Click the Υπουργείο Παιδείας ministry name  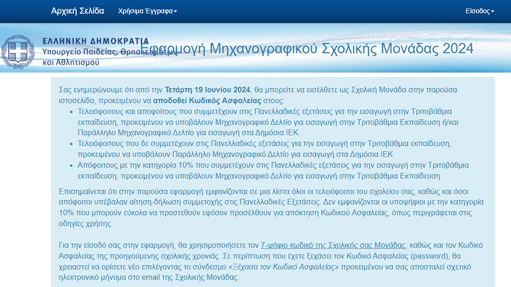pos(80,52)
